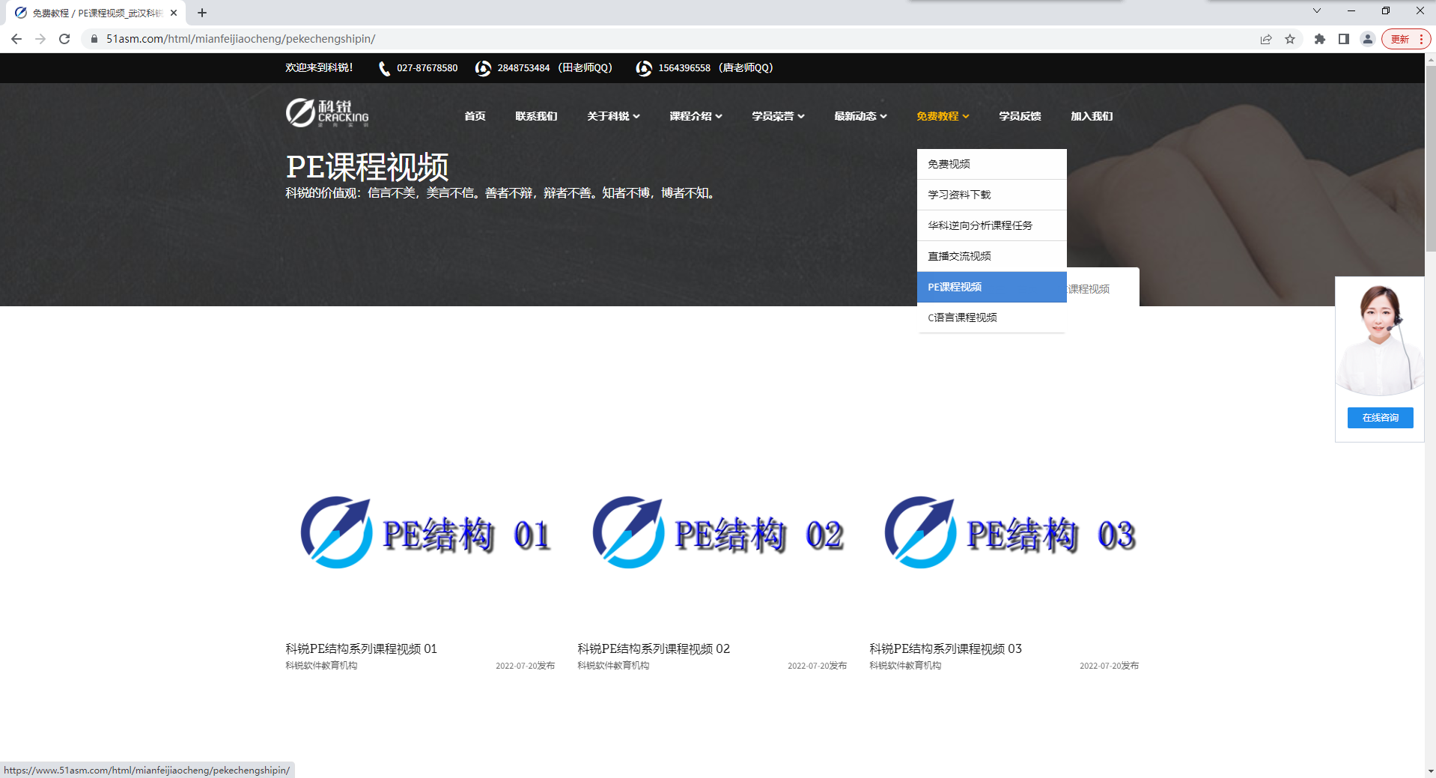Click the QQ icon beside 1564396558

[644, 68]
